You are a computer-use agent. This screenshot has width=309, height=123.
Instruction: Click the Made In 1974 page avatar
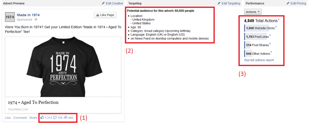coord(10,17)
